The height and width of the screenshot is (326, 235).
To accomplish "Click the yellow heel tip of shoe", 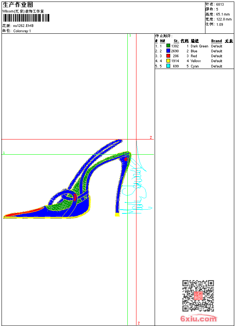I will pyautogui.click(x=117, y=215).
